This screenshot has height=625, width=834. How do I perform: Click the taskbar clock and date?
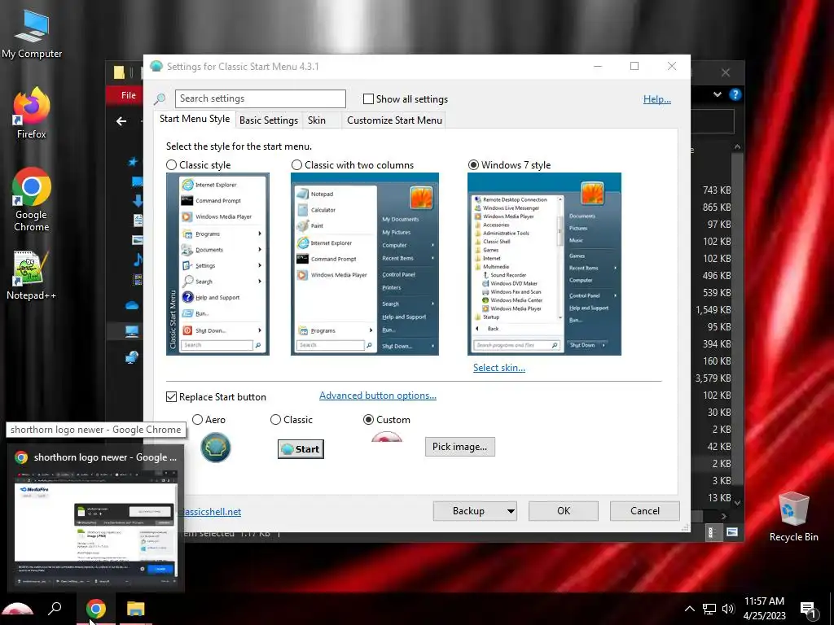pos(764,609)
